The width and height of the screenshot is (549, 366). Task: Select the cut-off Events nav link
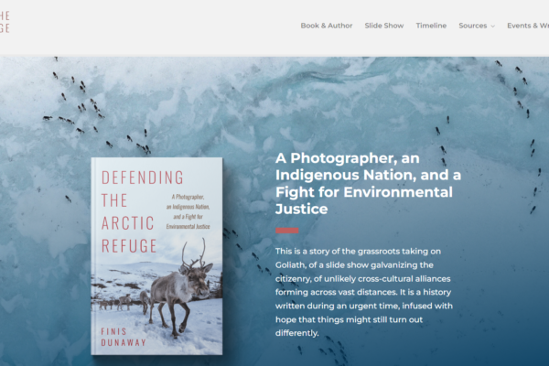[x=528, y=26]
